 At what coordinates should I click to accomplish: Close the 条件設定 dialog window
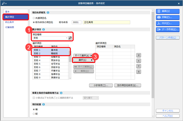click(179, 3)
